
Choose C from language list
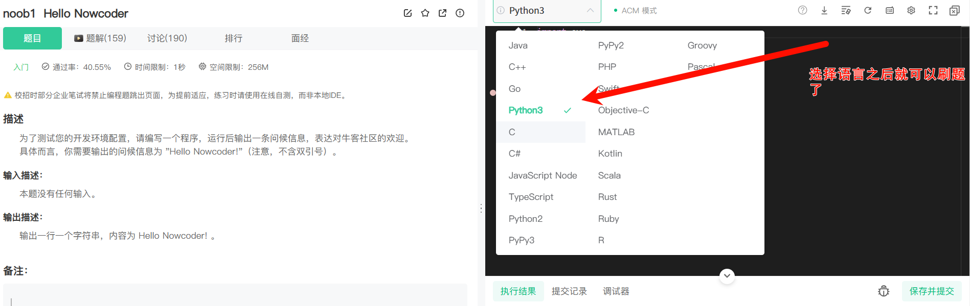pyautogui.click(x=540, y=132)
